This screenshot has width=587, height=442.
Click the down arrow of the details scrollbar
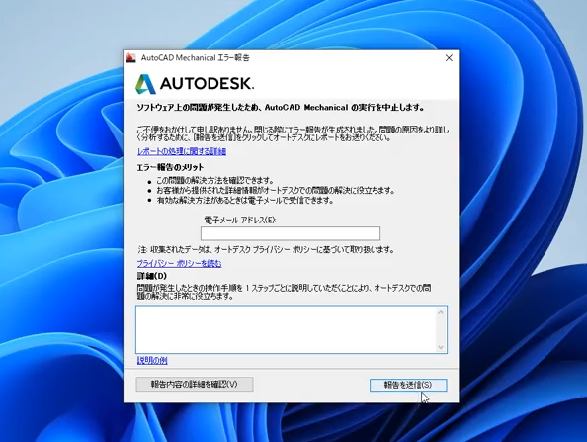(441, 347)
